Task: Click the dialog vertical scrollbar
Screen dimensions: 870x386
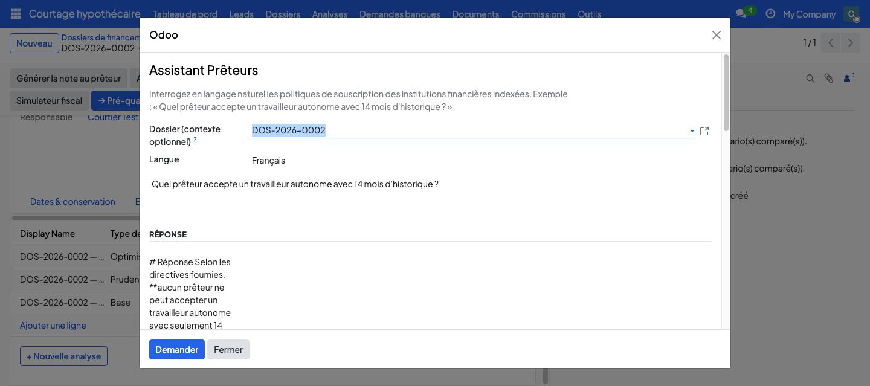Action: (726, 92)
